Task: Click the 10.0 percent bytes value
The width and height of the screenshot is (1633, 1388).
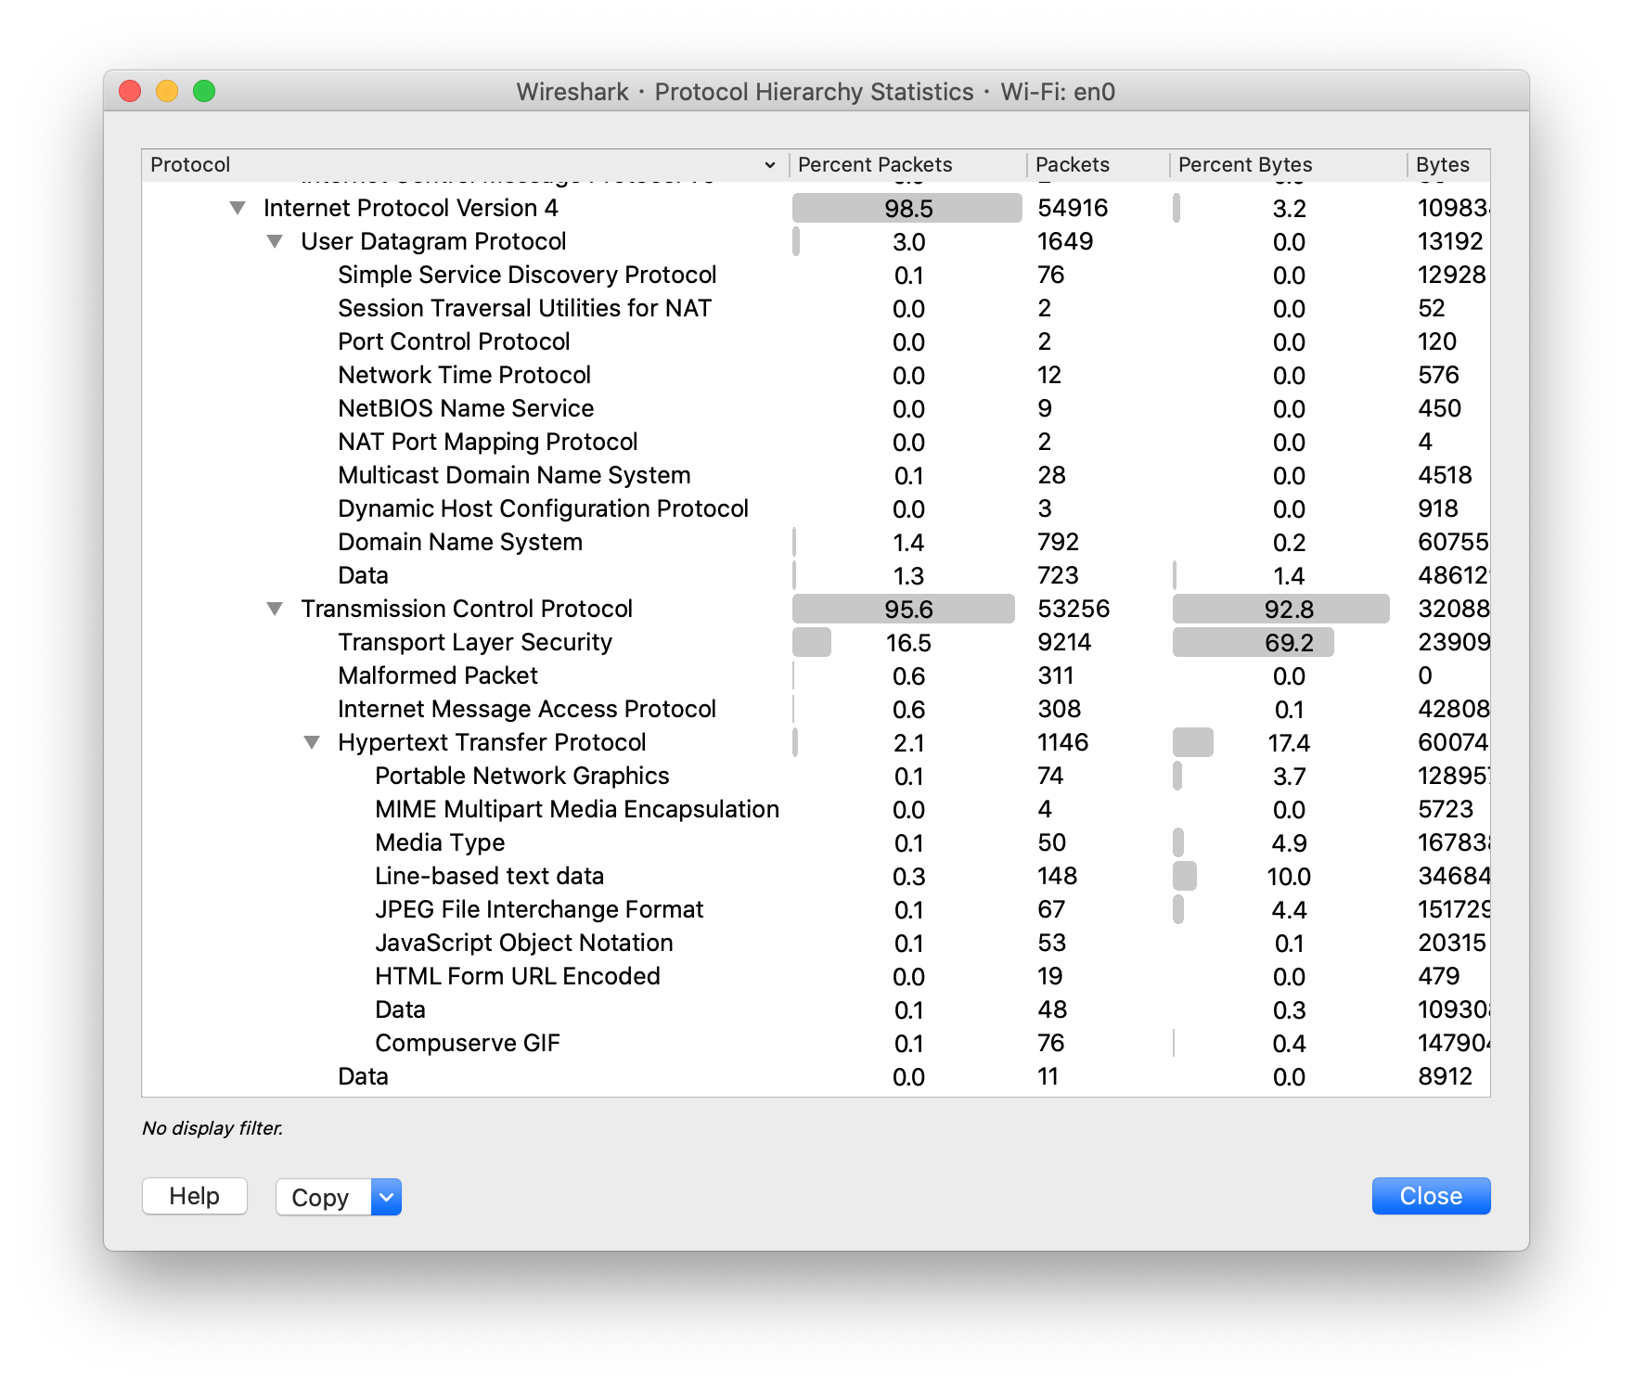Action: pyautogui.click(x=1289, y=877)
